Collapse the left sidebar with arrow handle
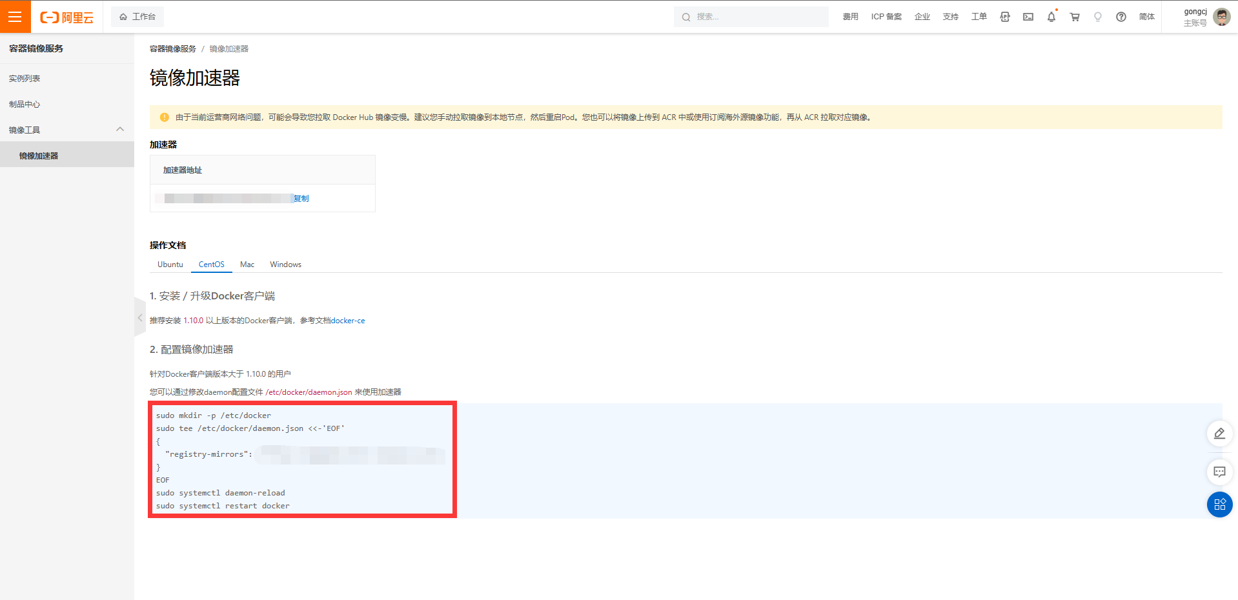The height and width of the screenshot is (600, 1238). (x=140, y=317)
